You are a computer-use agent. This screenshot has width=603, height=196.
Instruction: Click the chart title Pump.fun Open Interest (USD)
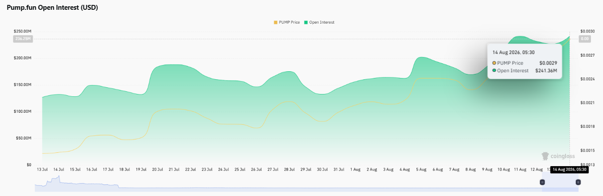pos(52,8)
